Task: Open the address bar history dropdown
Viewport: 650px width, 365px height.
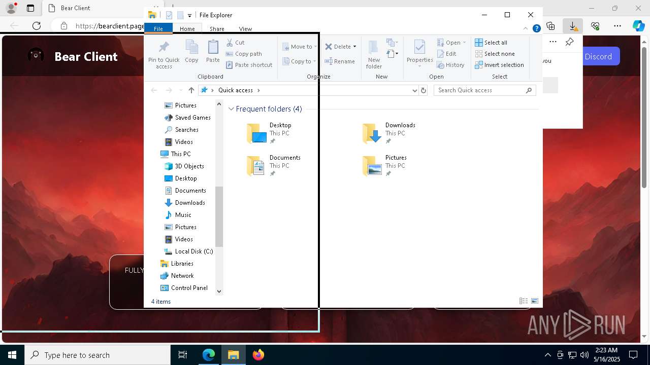Action: click(x=414, y=90)
